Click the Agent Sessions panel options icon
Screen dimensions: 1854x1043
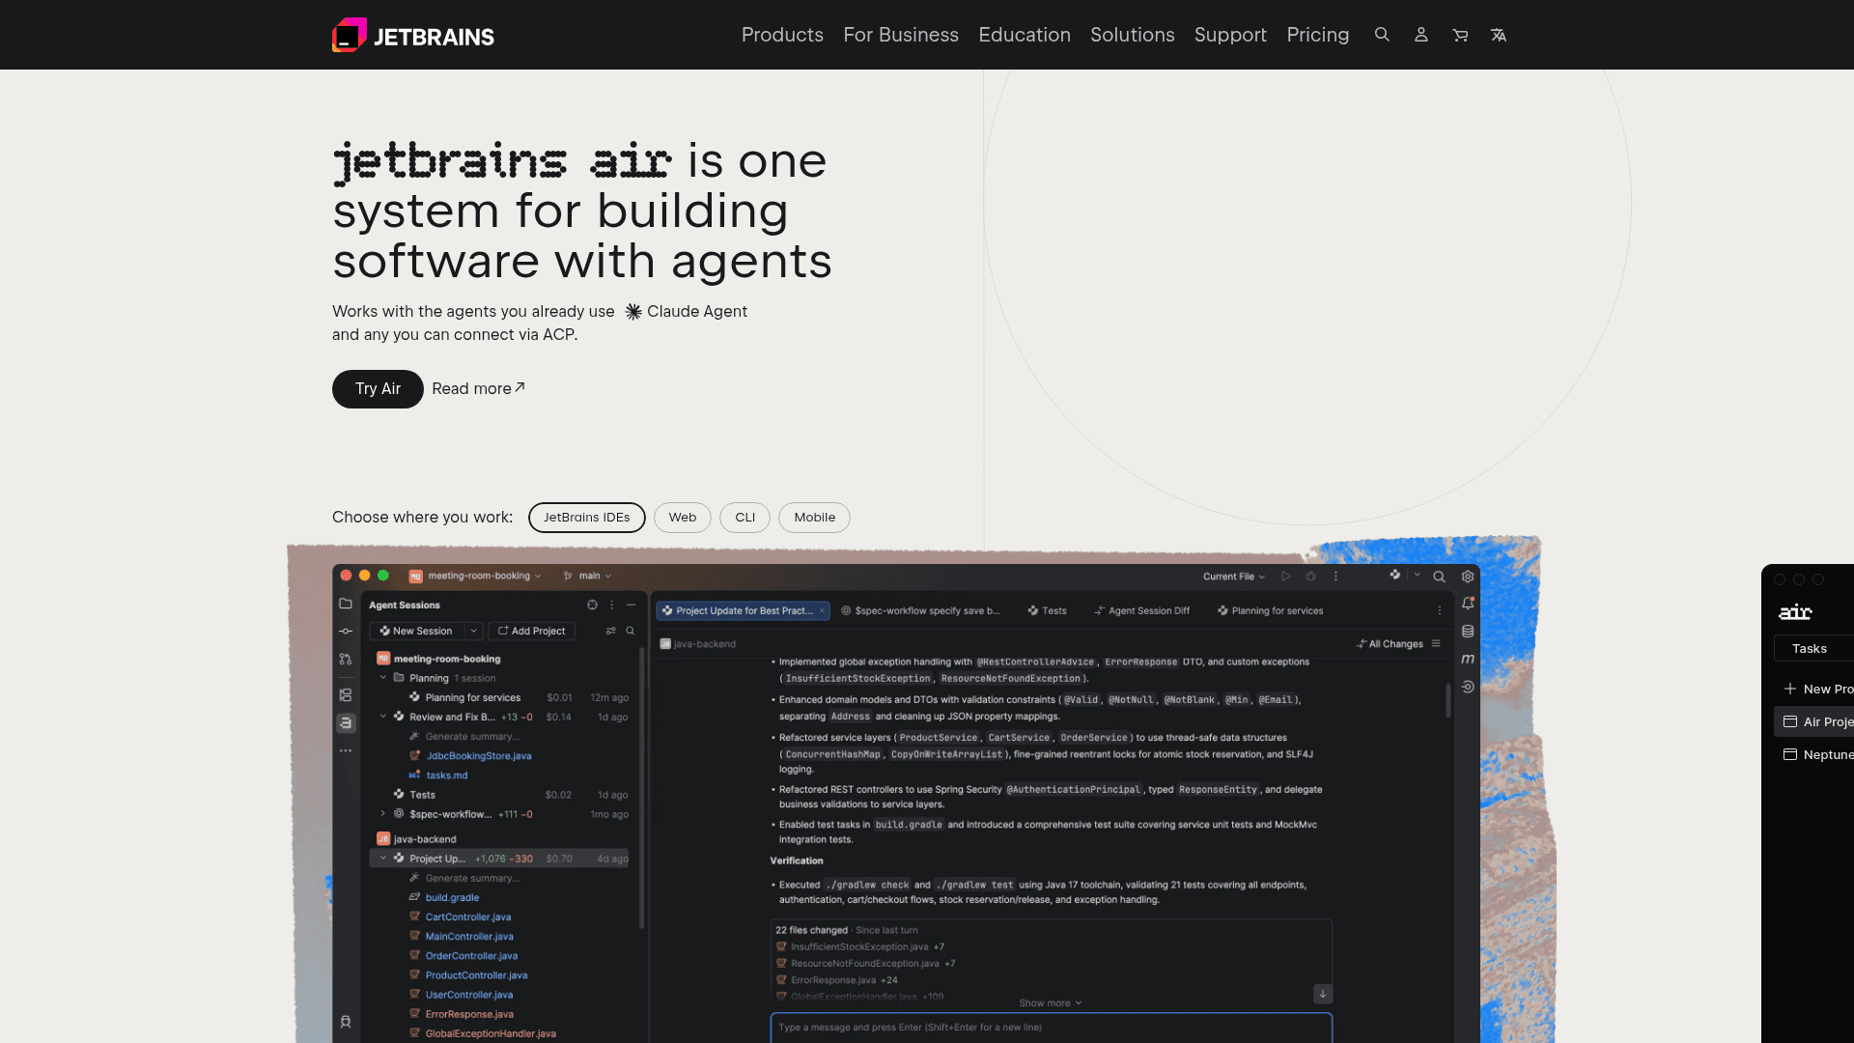coord(611,605)
